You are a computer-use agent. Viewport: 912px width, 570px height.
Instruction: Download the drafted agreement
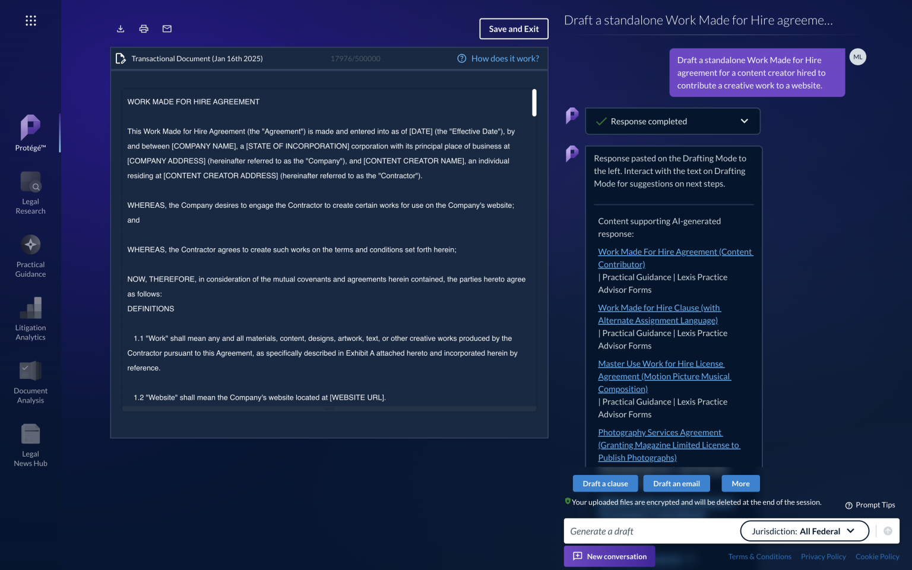[x=121, y=28]
